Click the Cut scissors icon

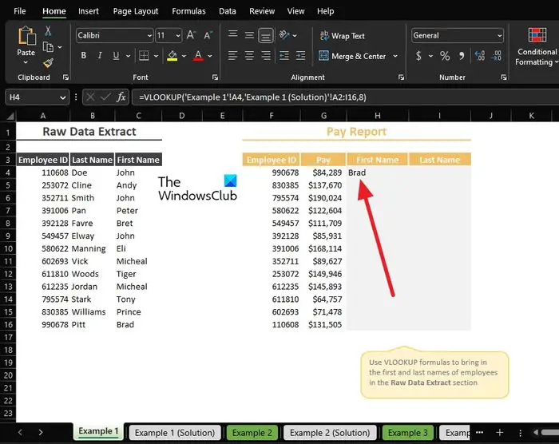pos(48,30)
